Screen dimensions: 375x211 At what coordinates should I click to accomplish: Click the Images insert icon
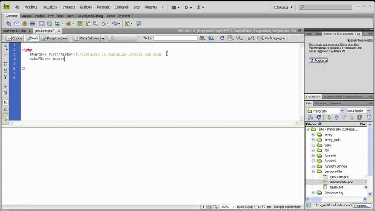tap(59, 23)
